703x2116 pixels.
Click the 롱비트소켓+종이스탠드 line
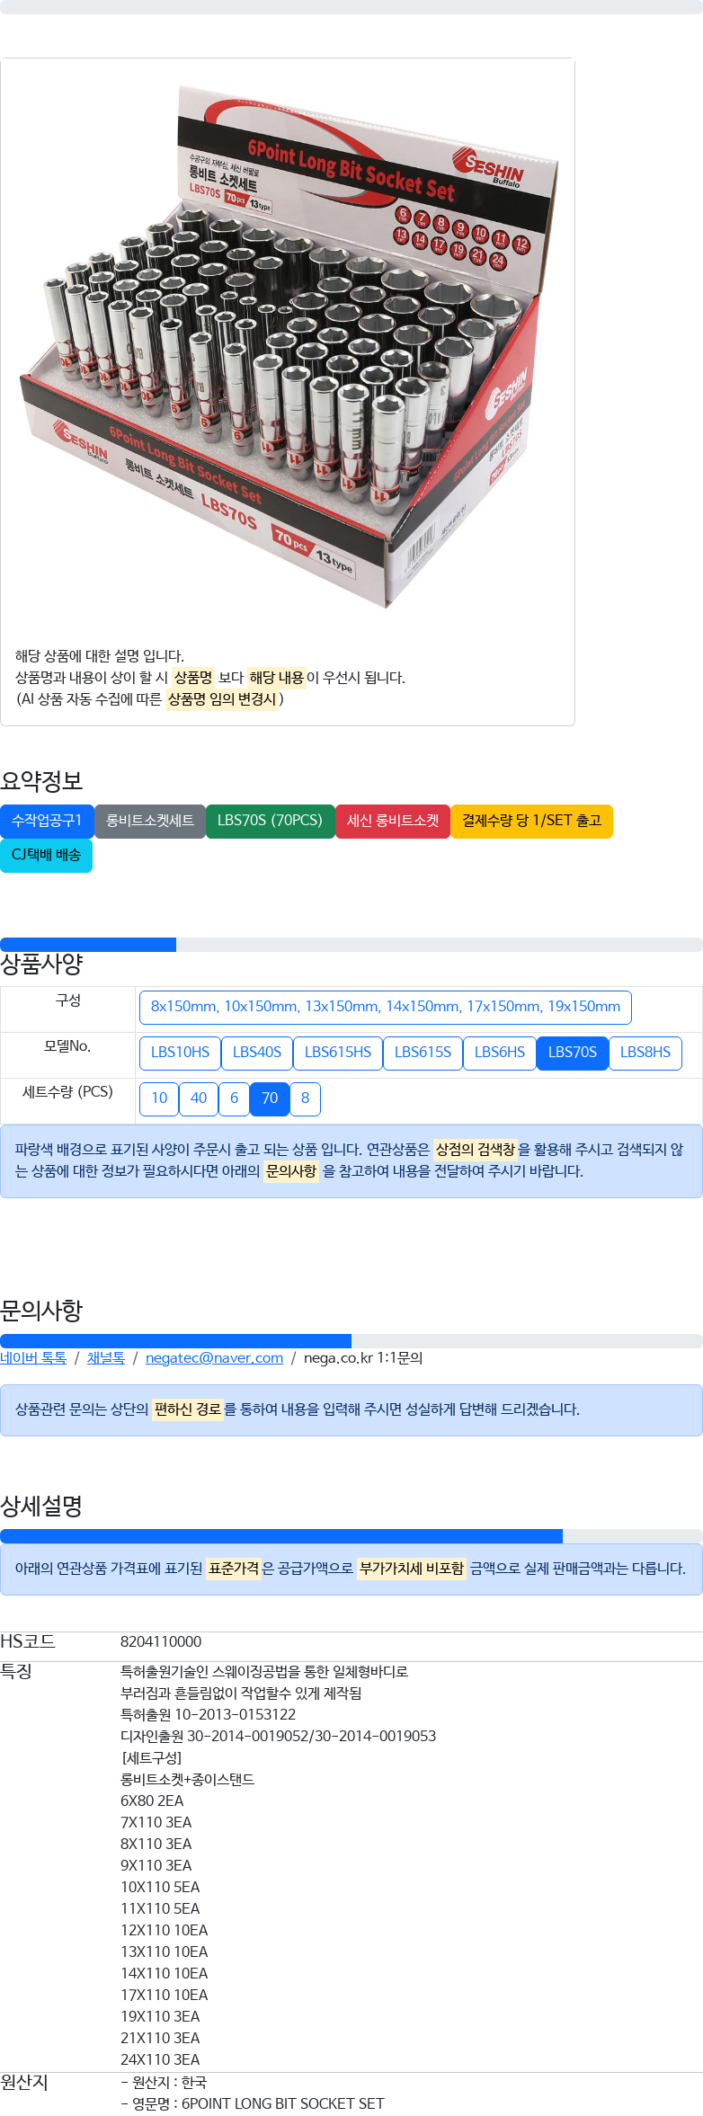[x=188, y=1780]
